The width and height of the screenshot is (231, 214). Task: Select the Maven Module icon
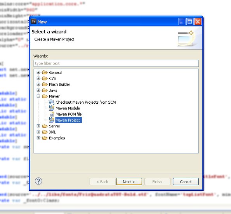(x=51, y=108)
